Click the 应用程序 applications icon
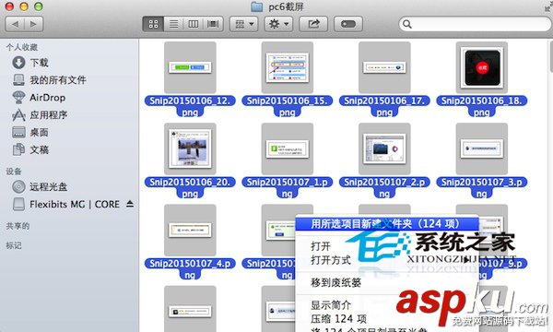 pos(18,115)
